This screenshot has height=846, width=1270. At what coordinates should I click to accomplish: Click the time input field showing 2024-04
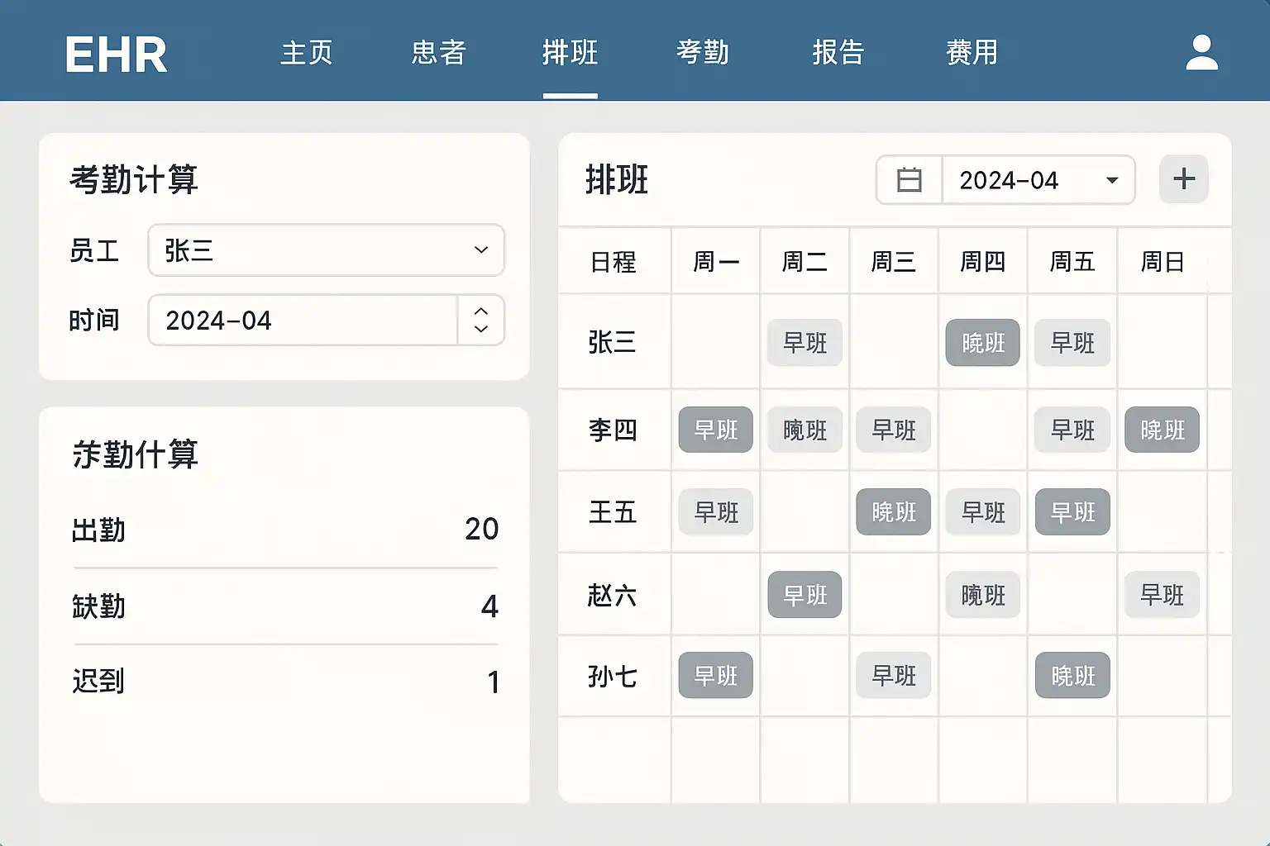tap(303, 321)
